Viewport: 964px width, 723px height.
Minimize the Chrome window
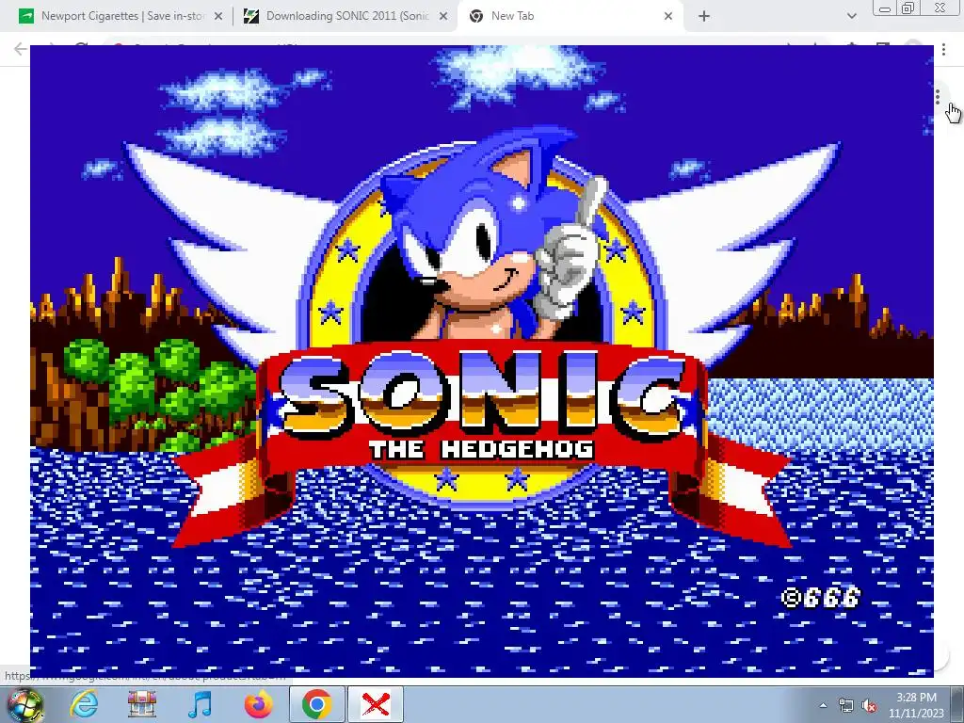[885, 8]
